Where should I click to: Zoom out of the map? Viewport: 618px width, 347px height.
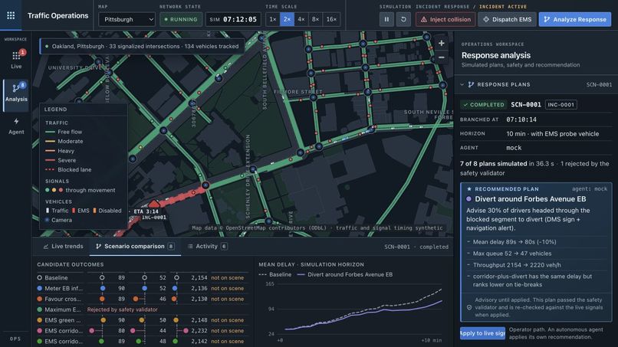coord(442,57)
